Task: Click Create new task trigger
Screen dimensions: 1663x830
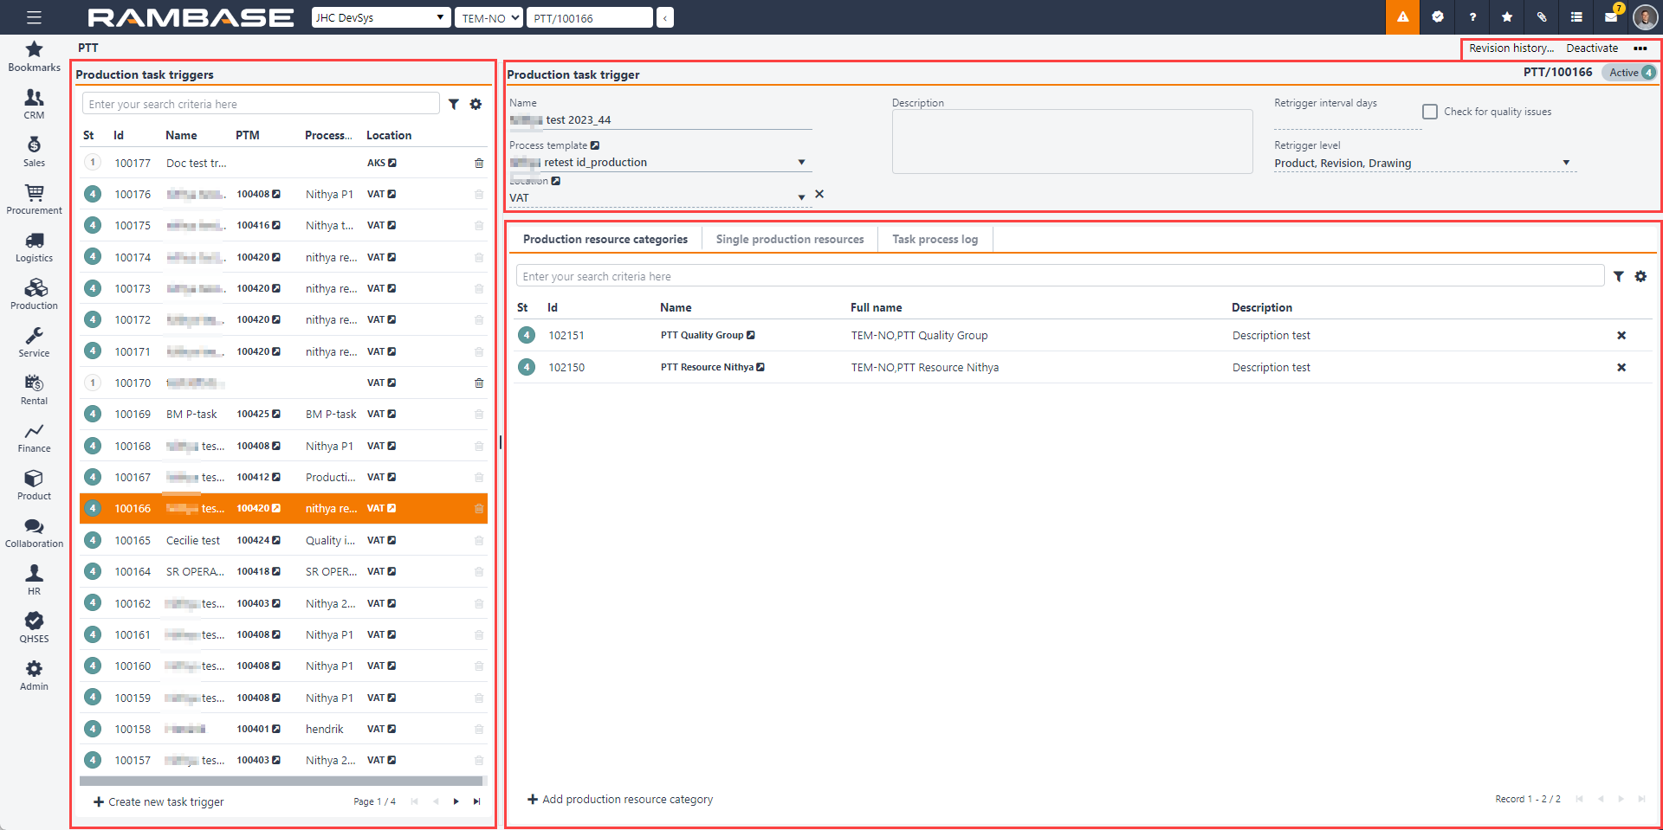Action: click(159, 801)
